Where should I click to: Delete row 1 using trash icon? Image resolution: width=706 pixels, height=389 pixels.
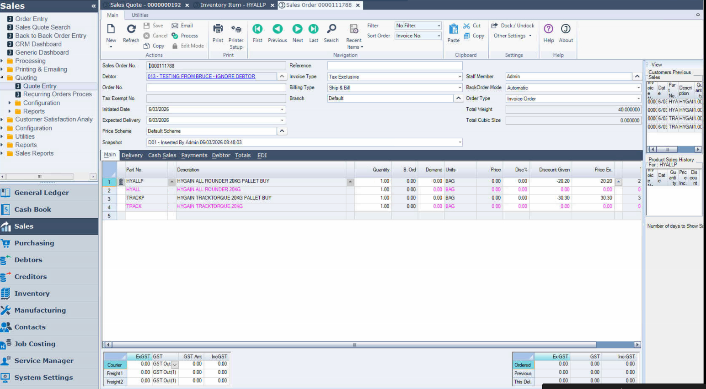pyautogui.click(x=121, y=182)
